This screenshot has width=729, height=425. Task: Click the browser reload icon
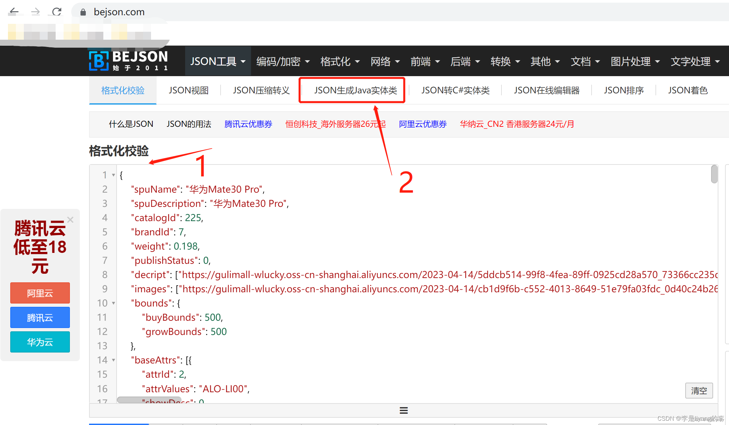pyautogui.click(x=57, y=12)
